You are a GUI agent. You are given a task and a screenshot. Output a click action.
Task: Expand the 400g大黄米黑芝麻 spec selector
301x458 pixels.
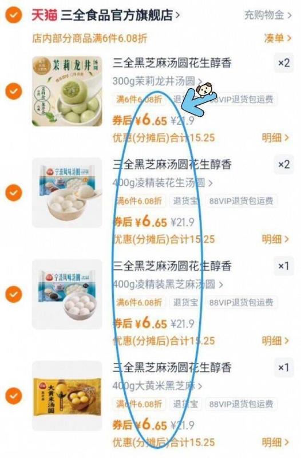tap(157, 386)
